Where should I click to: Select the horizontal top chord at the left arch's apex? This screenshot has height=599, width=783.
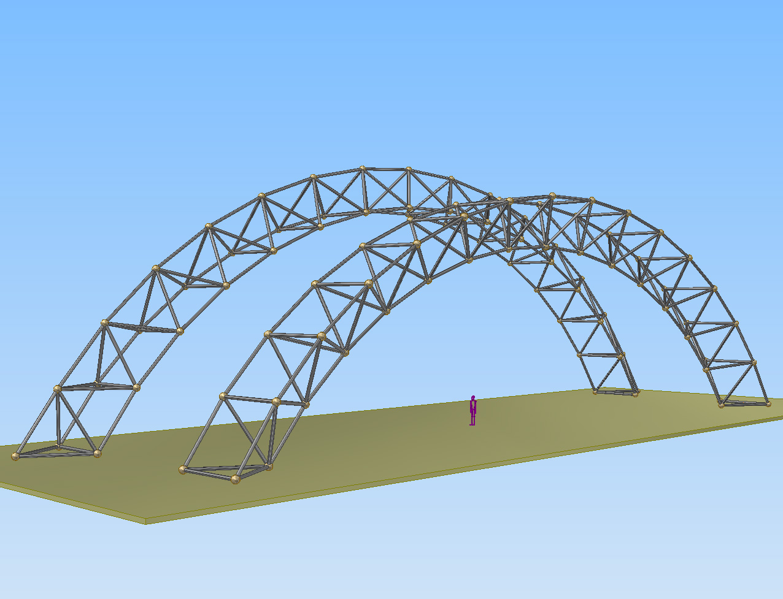click(x=385, y=169)
